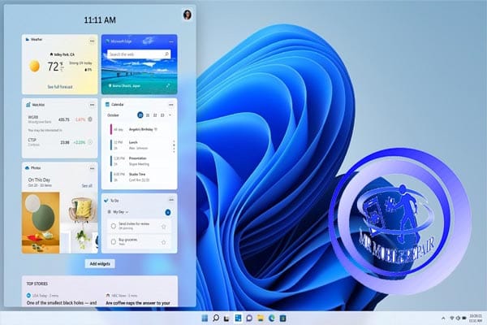
Task: Add WGRB stock to watchlist
Action: (x=90, y=119)
